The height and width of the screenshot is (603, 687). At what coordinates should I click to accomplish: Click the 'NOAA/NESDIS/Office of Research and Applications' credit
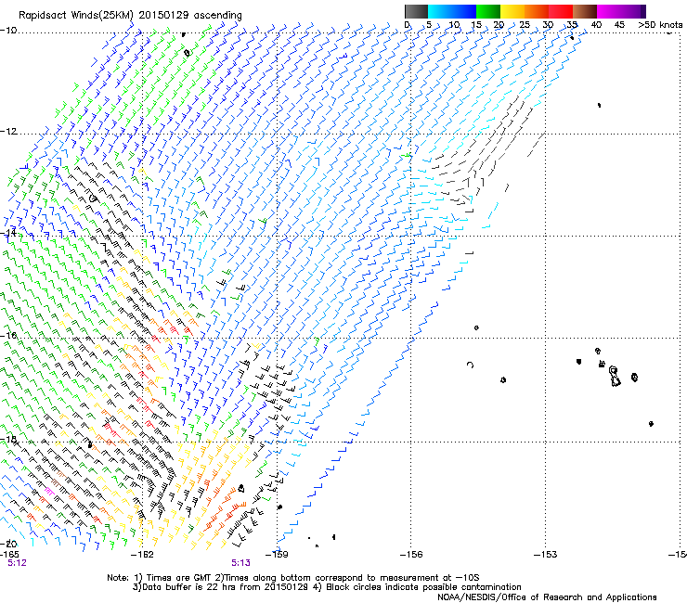click(x=547, y=597)
